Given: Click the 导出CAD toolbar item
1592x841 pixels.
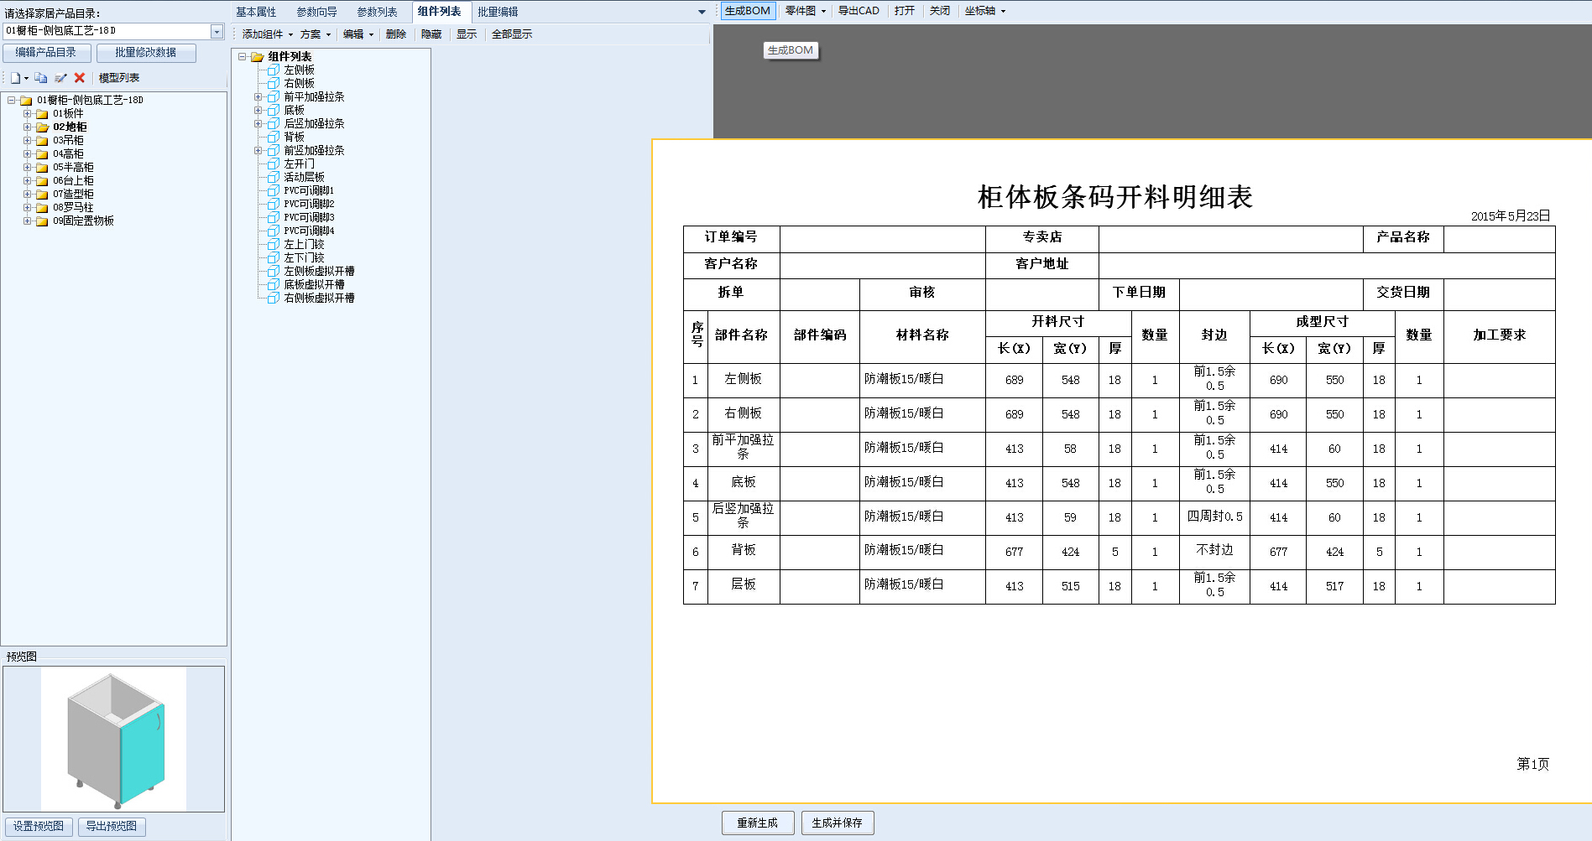Looking at the screenshot, I should click(859, 11).
